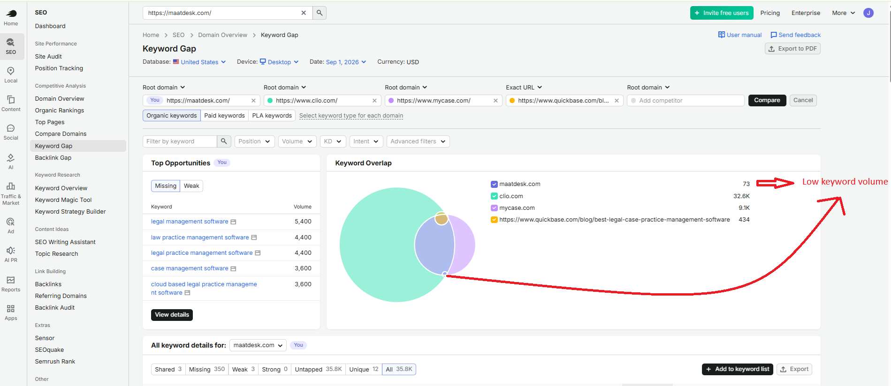This screenshot has width=891, height=386.
Task: Open SERP icon for case management software
Action: (x=233, y=269)
